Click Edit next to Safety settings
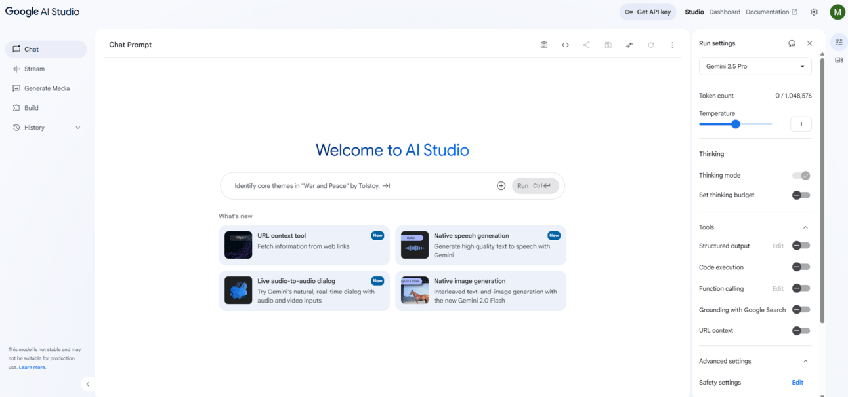The width and height of the screenshot is (848, 397). tap(797, 383)
